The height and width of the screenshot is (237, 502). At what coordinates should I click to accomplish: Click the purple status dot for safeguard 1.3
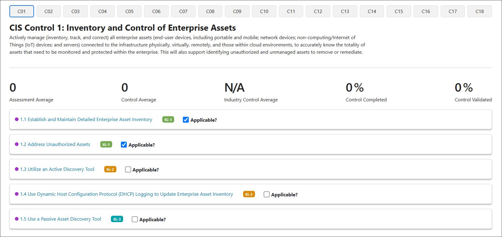[x=17, y=169]
